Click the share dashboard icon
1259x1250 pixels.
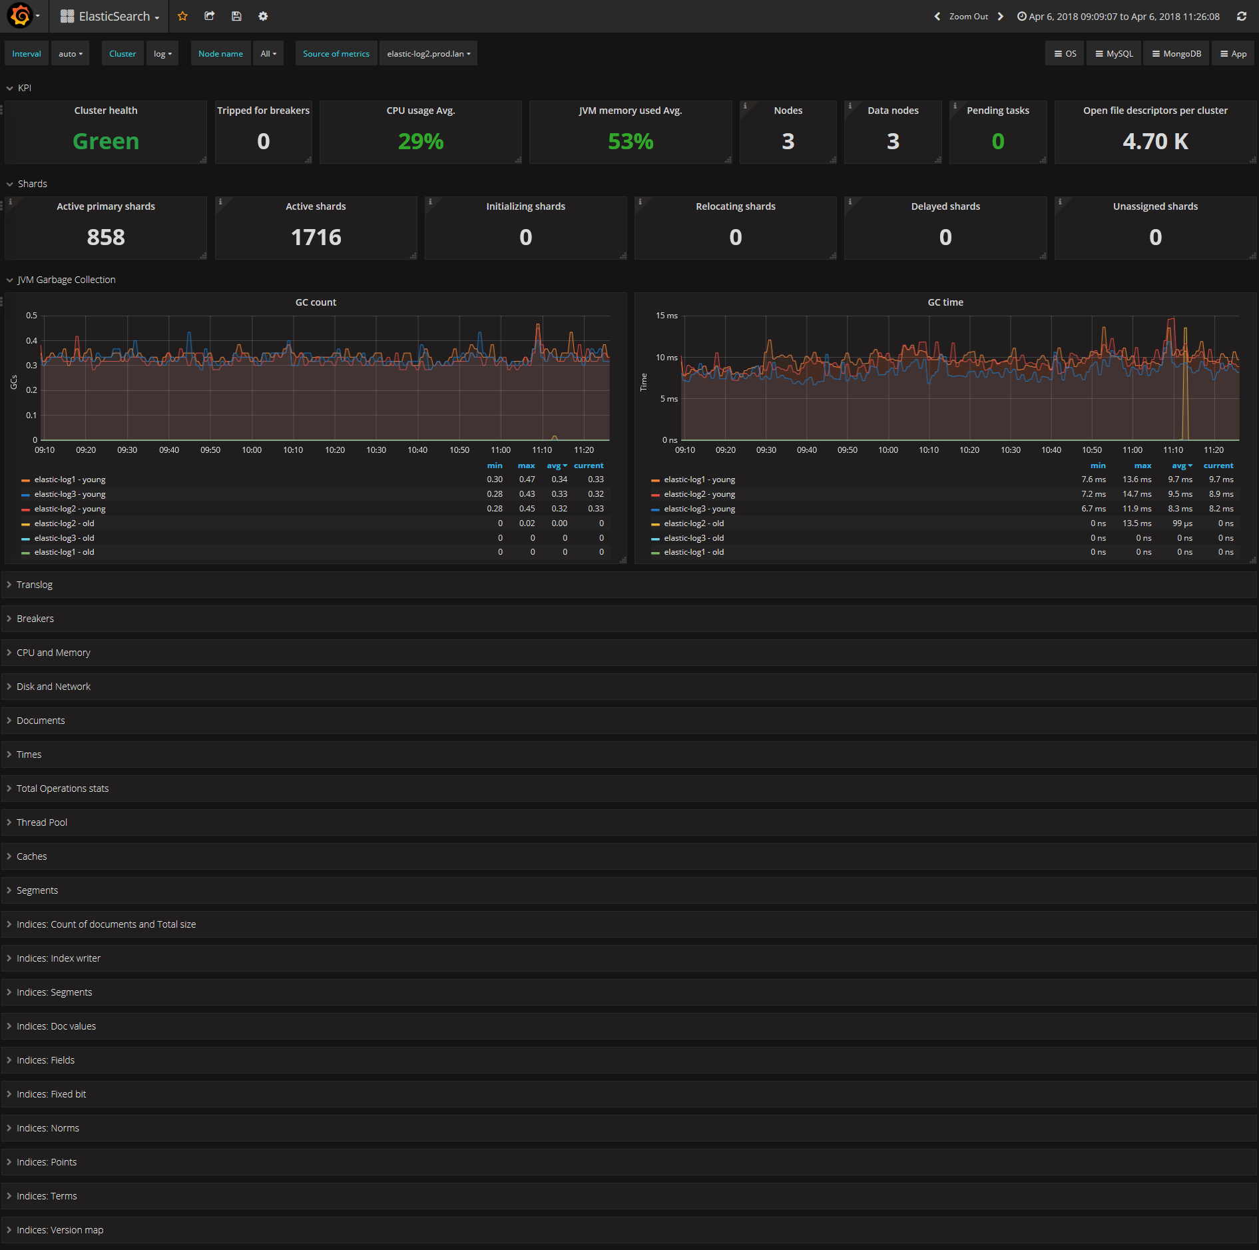click(209, 16)
